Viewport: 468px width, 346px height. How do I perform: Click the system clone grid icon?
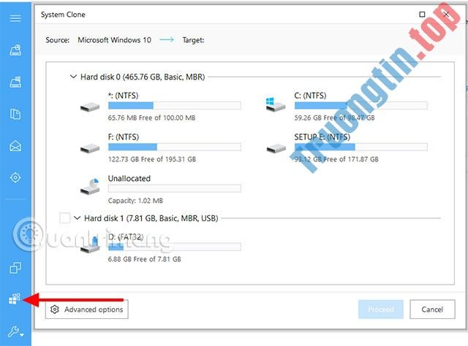point(15,299)
